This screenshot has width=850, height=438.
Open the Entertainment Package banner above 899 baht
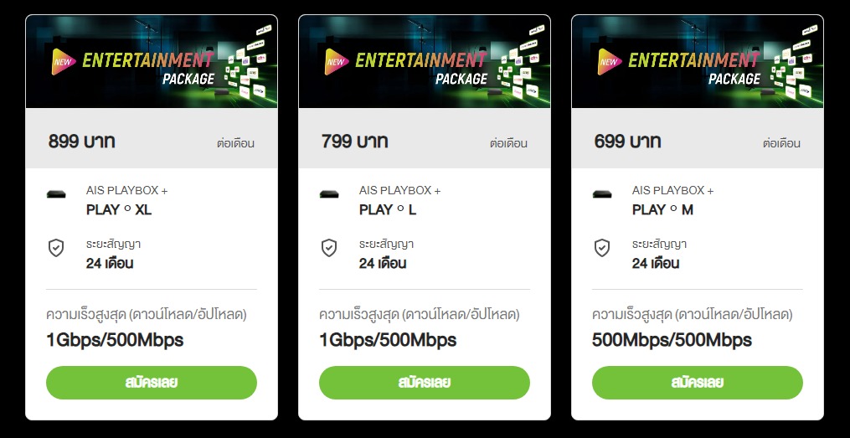[152, 61]
